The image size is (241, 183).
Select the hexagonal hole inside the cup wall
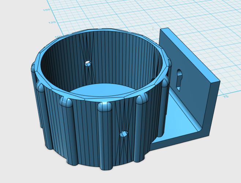pos(88,63)
